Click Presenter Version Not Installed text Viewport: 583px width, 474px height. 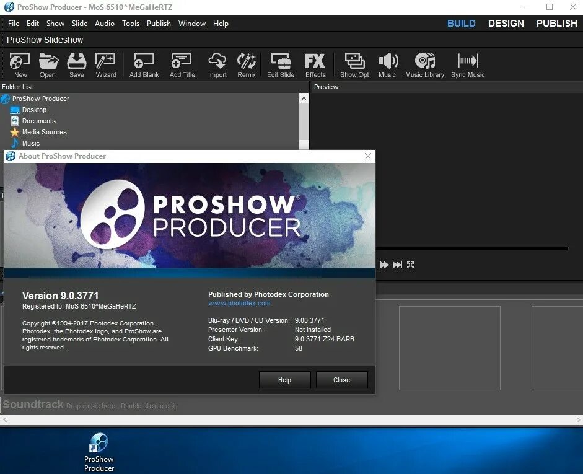coord(313,330)
